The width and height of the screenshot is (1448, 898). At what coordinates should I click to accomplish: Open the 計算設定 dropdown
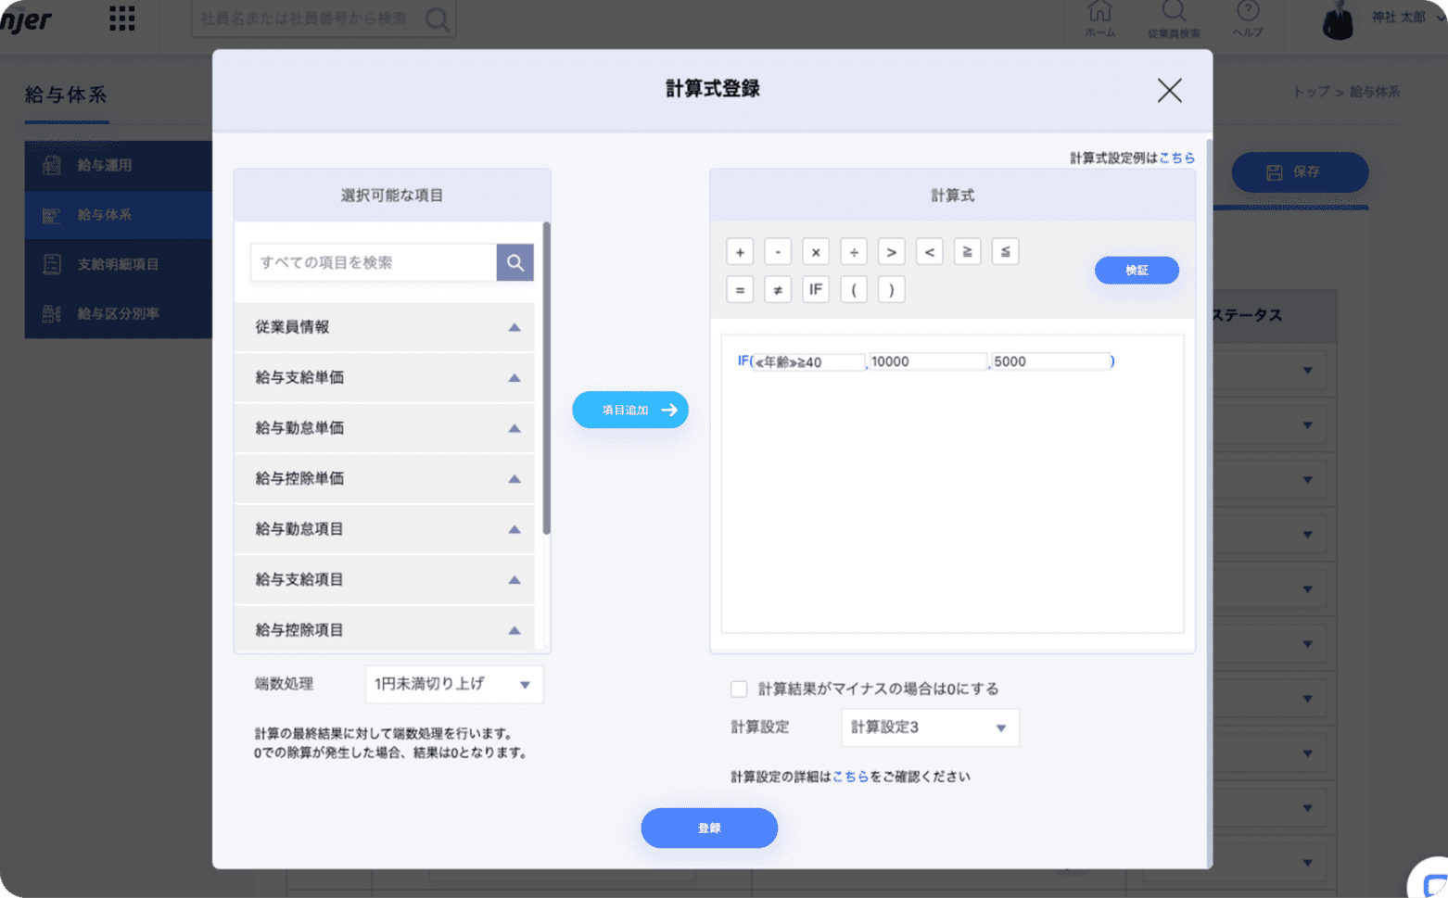point(929,727)
